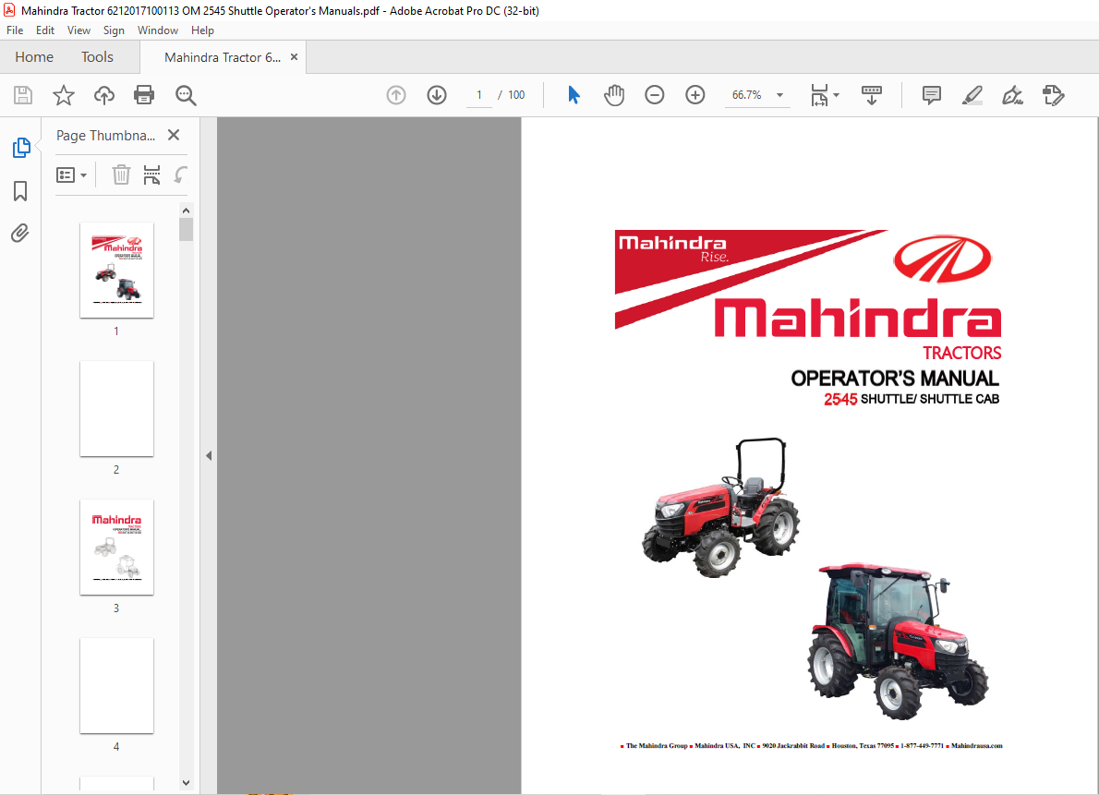Select blank page 4 thumbnail
The image size is (1099, 795).
(x=116, y=686)
